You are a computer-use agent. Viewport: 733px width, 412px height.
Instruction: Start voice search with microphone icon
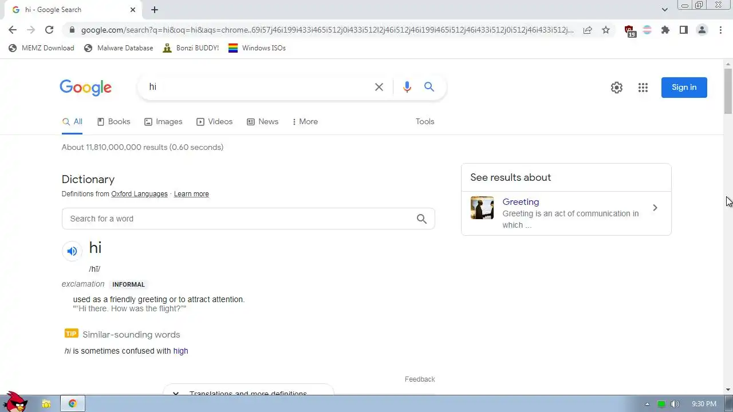[407, 87]
